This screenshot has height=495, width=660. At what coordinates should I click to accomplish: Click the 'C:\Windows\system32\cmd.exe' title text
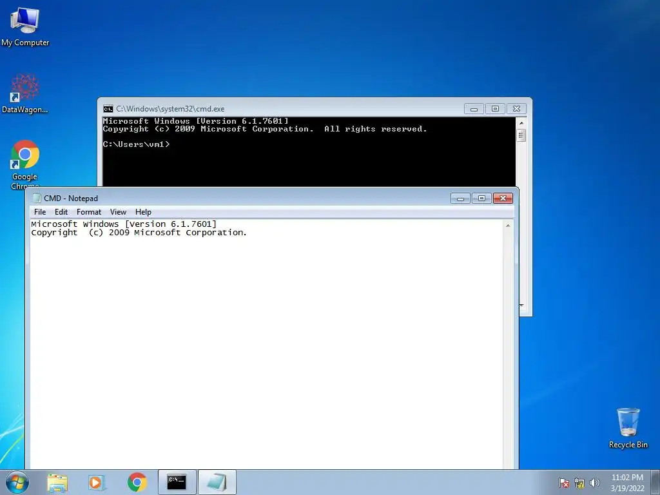[x=170, y=109]
